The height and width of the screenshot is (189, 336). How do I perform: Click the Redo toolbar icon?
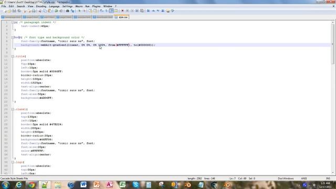point(61,10)
